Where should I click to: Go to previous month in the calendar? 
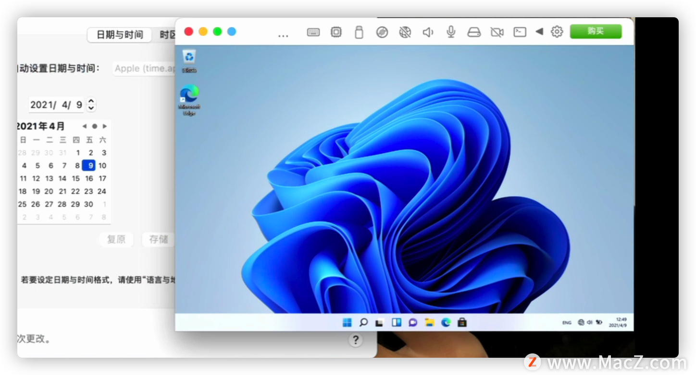(84, 126)
